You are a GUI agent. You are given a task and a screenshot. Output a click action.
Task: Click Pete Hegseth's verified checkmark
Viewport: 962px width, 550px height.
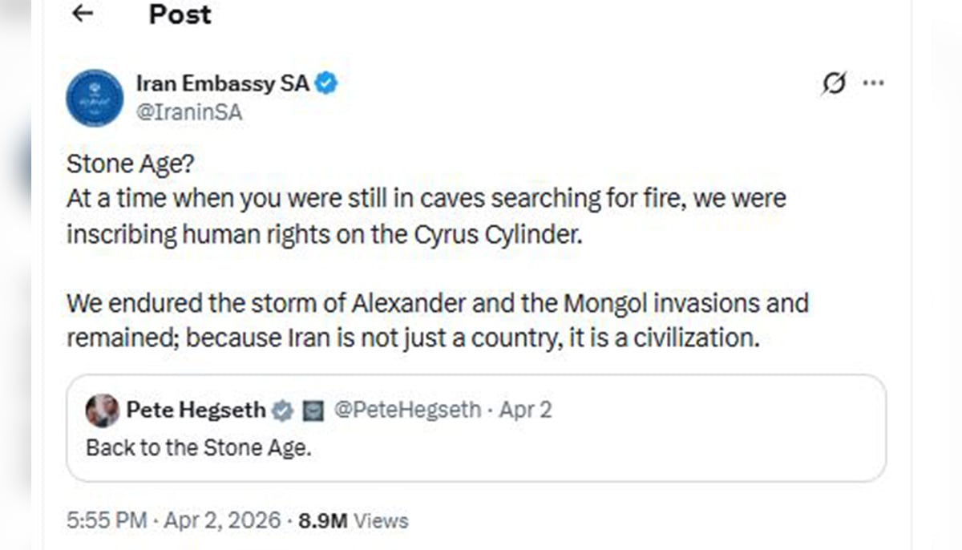(x=281, y=409)
